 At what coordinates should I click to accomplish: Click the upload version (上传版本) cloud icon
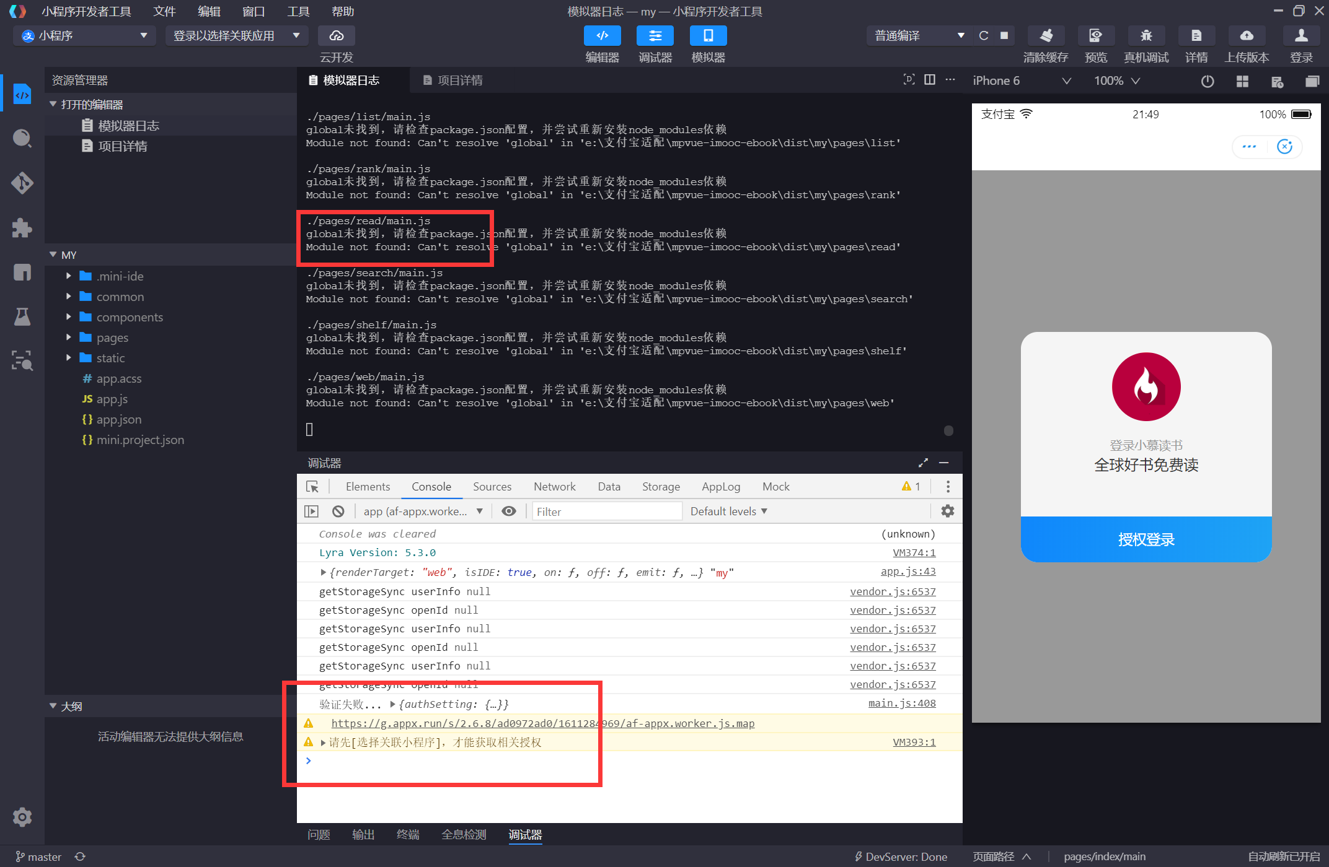[x=1247, y=36]
